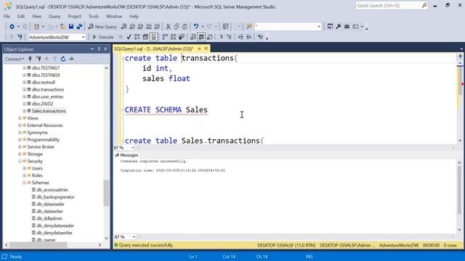This screenshot has height=261, width=465.
Task: Open a file with the folder icon
Action: pyautogui.click(x=63, y=27)
